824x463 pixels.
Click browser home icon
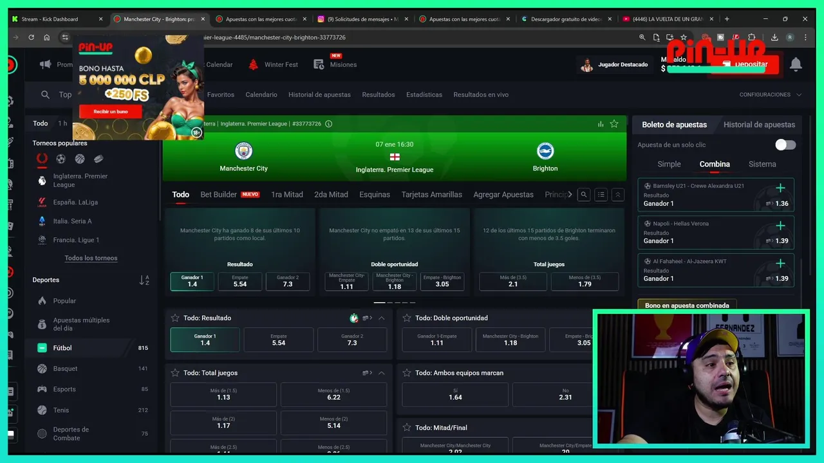click(47, 37)
